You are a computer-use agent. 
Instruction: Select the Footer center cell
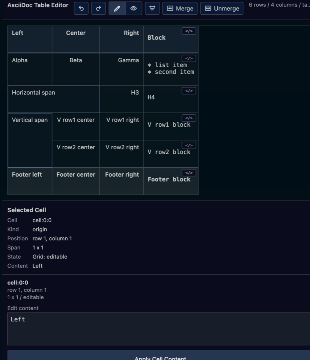(x=76, y=181)
